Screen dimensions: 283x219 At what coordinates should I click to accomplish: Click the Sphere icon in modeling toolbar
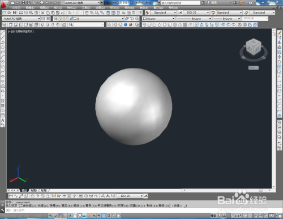pos(165,25)
